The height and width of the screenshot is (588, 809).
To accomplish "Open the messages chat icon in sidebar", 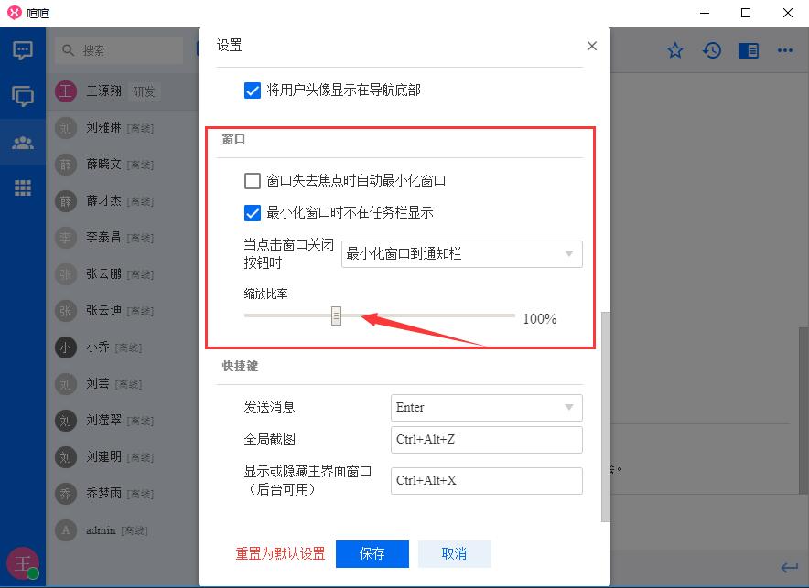I will (23, 50).
